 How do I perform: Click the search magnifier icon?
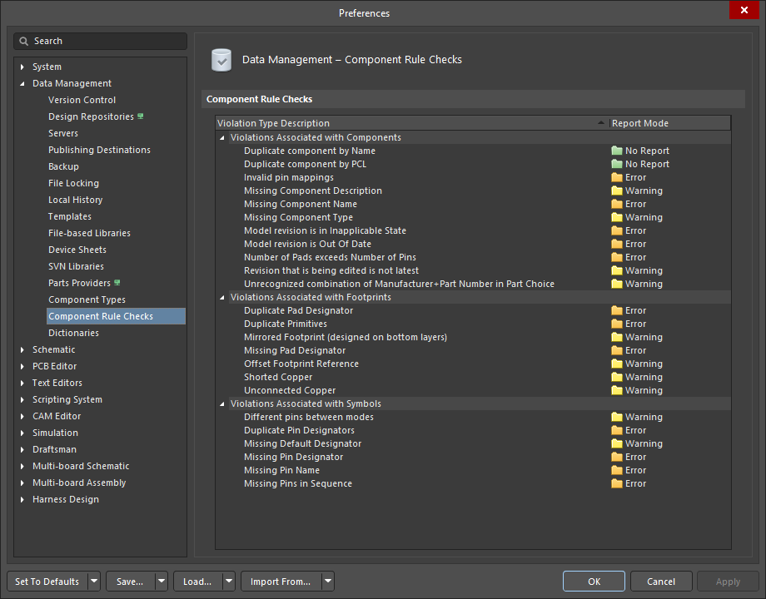pyautogui.click(x=23, y=41)
